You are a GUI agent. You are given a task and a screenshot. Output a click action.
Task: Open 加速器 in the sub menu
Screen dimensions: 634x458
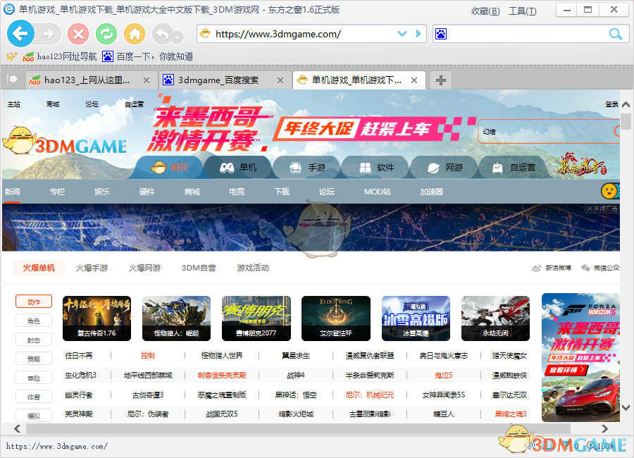point(431,192)
